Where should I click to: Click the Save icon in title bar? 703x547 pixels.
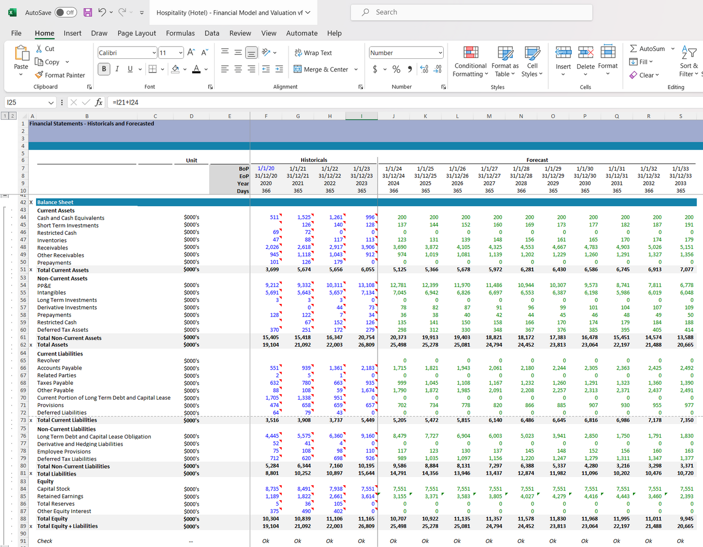pos(88,13)
